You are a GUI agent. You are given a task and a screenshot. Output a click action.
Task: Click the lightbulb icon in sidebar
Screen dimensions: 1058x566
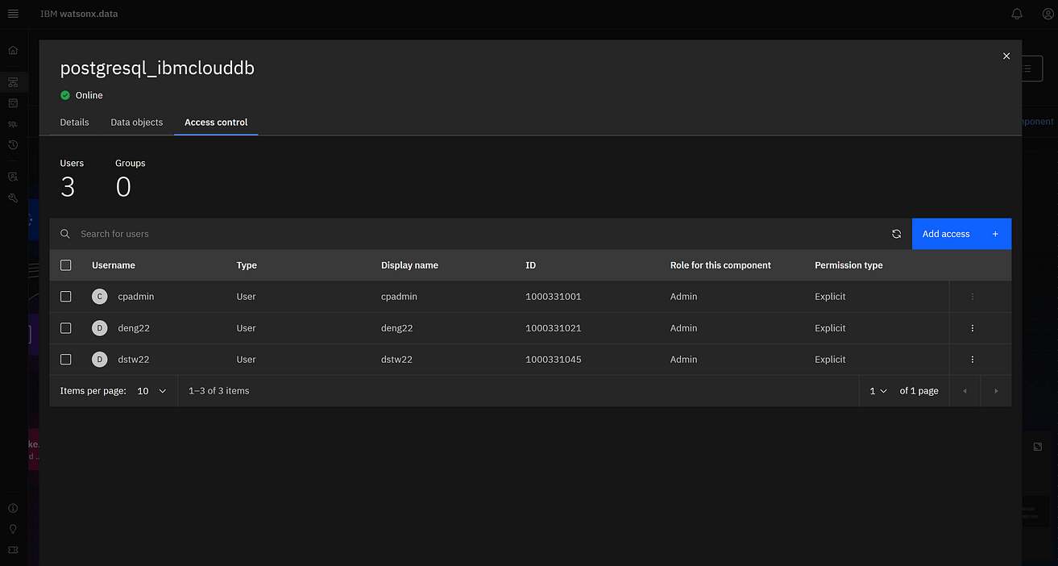pos(13,529)
